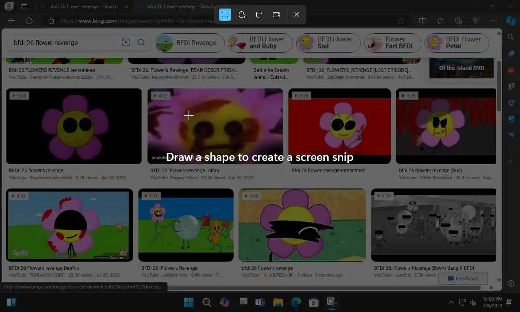
Task: Open the 0:54 Flowers revenge Deaths thumbnail
Action: coord(69,225)
